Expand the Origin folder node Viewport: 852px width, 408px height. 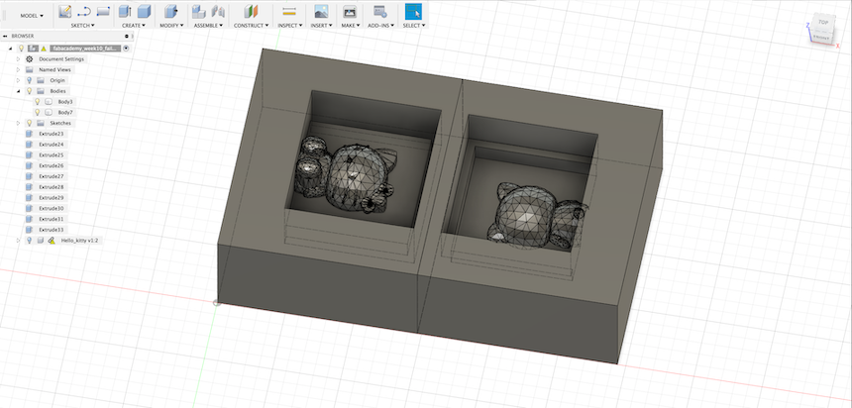click(x=18, y=80)
